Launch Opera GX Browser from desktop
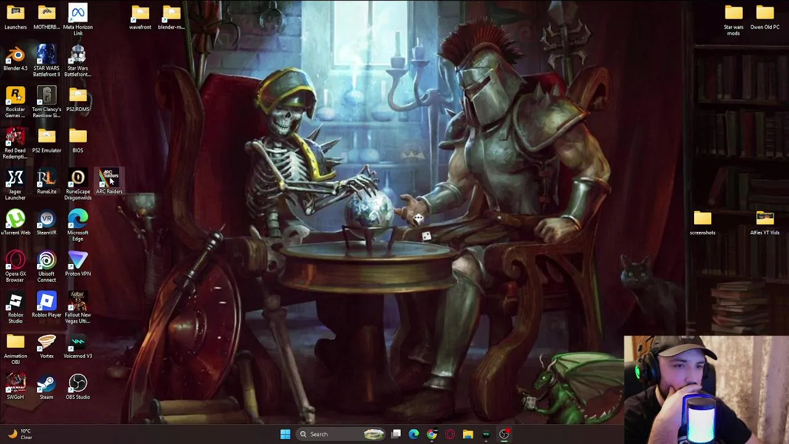 coord(15,267)
